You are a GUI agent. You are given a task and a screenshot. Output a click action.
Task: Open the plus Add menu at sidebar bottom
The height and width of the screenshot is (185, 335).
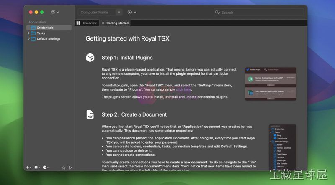[28, 167]
